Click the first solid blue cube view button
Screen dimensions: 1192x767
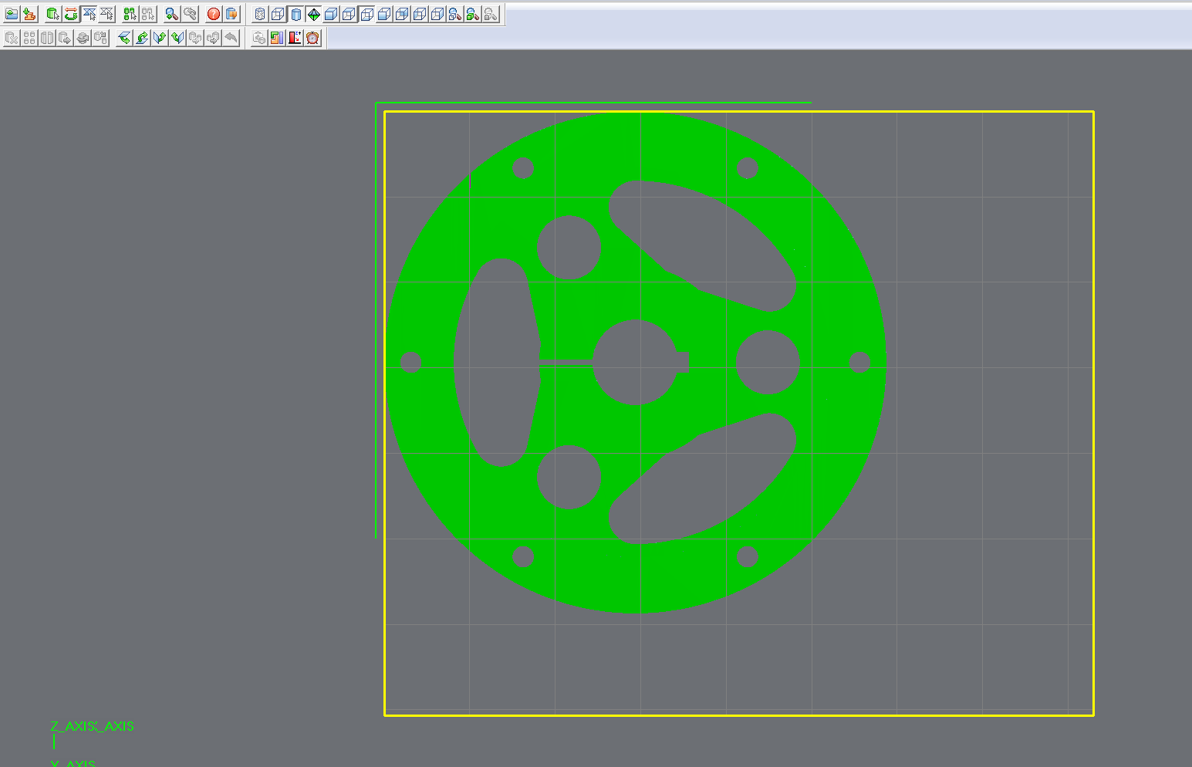click(331, 14)
